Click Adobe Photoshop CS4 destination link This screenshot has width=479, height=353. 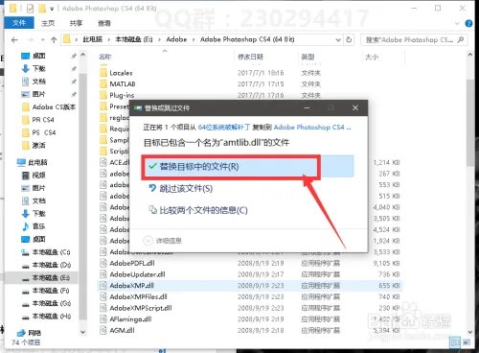pyautogui.click(x=312, y=127)
